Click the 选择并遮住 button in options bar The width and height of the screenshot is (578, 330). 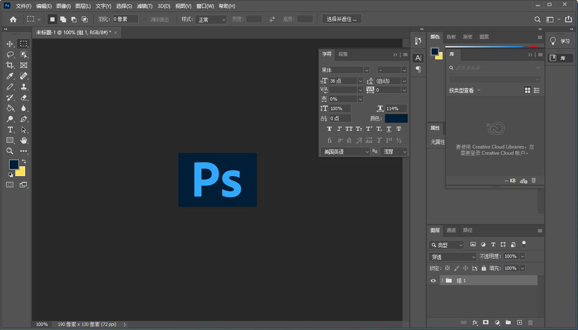[x=341, y=19]
